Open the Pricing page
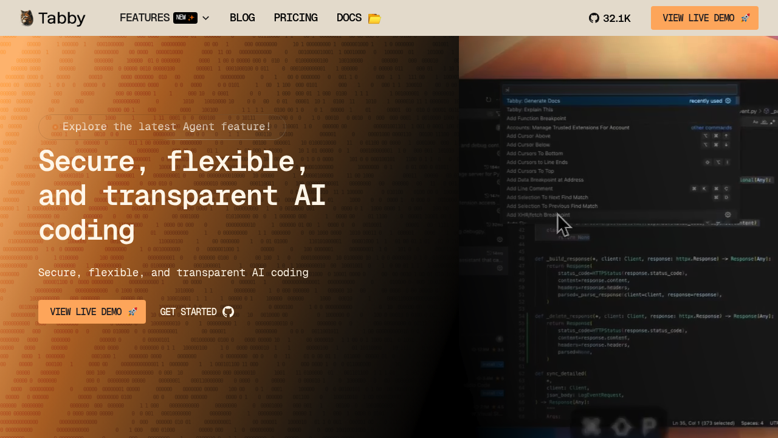The height and width of the screenshot is (438, 778). [295, 18]
